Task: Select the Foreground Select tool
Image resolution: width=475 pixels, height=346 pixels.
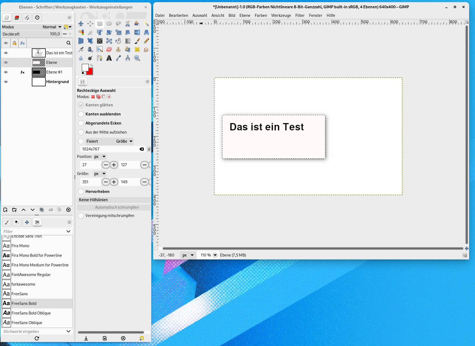Action: [x=137, y=24]
